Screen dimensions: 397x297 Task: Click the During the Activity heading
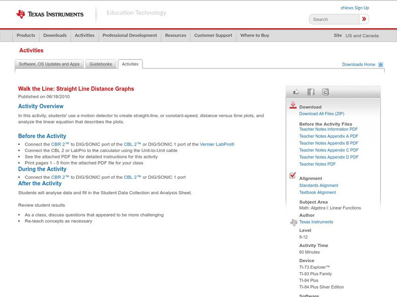[x=42, y=169]
